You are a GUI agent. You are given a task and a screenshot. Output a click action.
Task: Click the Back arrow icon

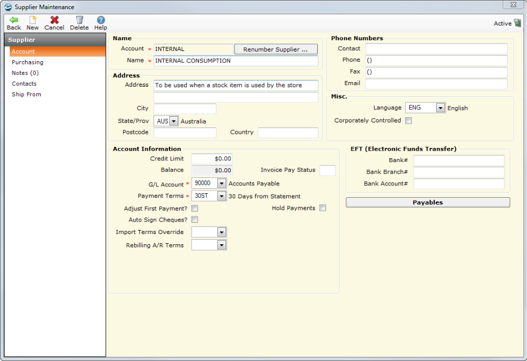14,20
